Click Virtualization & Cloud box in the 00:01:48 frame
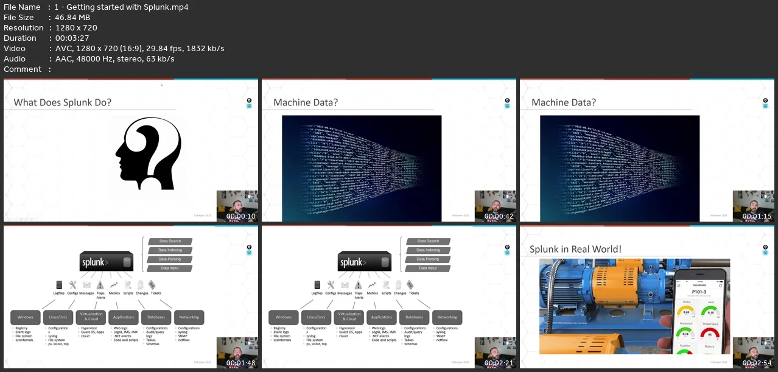 (91, 317)
